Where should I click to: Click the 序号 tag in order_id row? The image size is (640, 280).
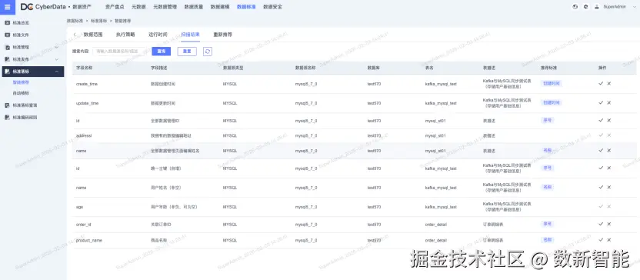point(548,224)
